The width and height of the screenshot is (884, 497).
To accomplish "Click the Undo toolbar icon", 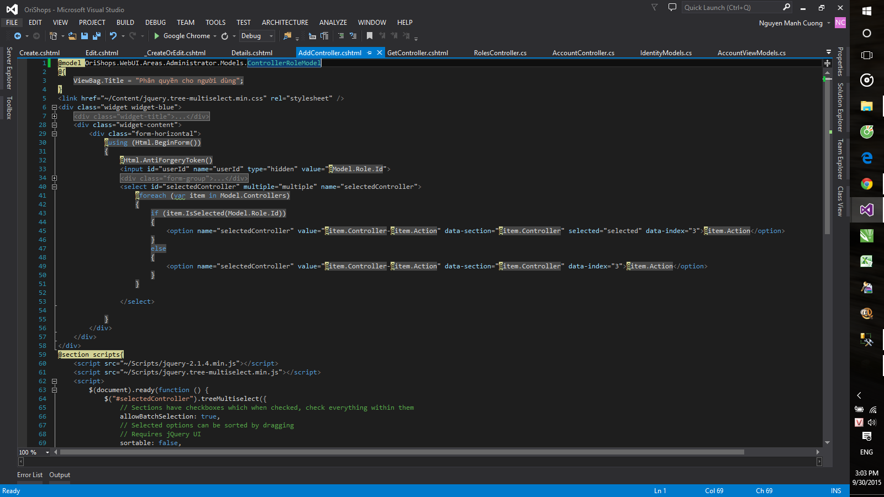I will 114,36.
